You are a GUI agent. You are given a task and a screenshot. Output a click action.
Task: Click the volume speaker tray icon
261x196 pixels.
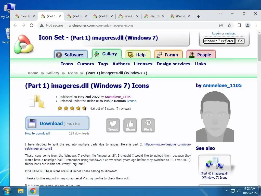239,191
